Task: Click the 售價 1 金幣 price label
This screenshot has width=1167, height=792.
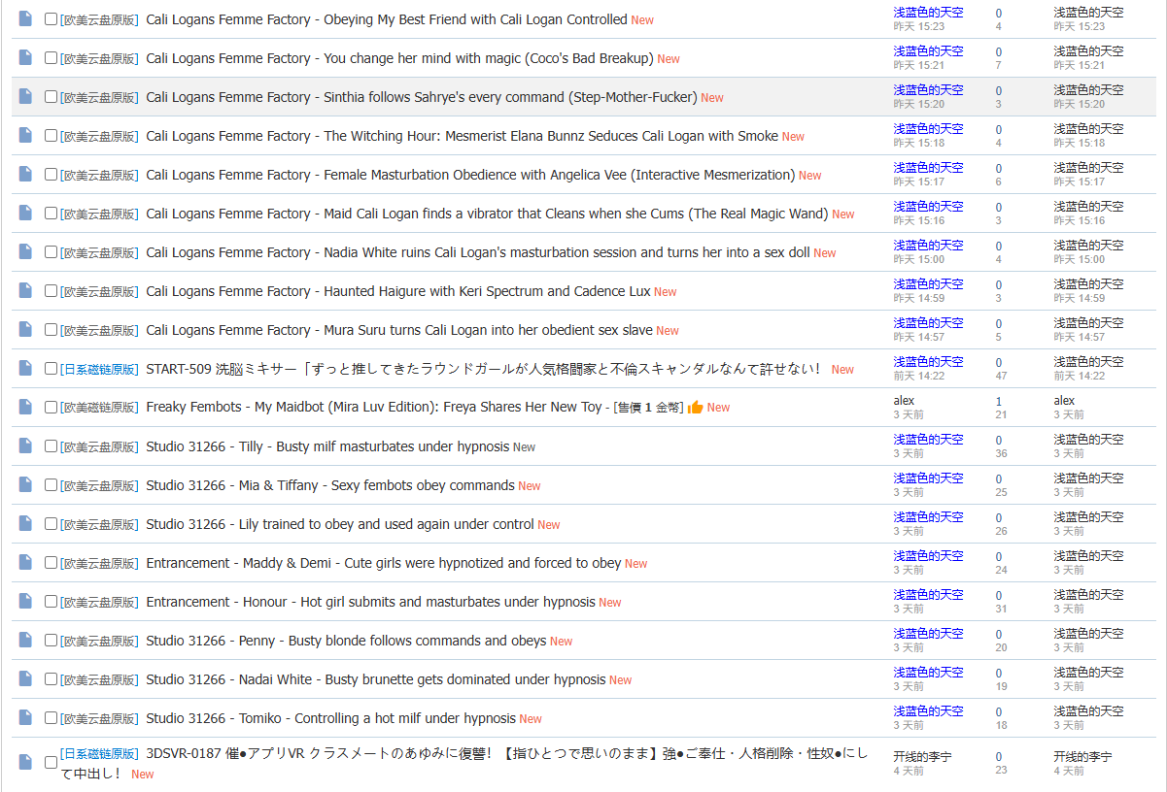Action: (x=648, y=408)
